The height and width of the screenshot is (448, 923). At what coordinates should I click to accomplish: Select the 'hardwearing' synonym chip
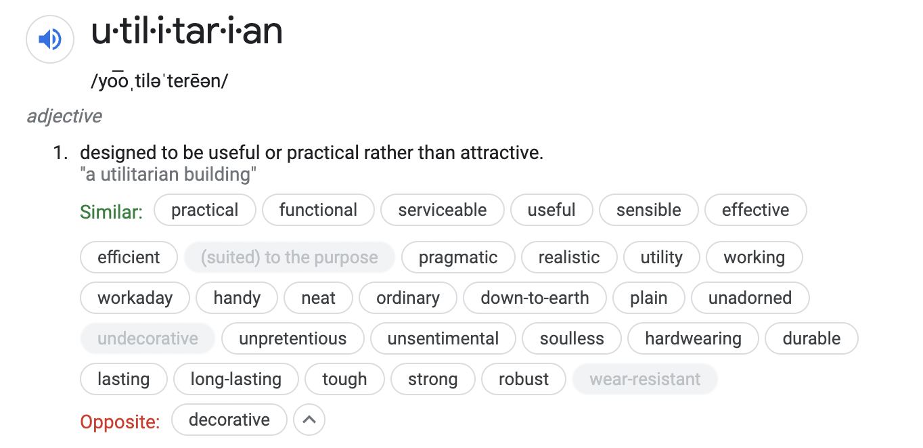[x=693, y=338]
